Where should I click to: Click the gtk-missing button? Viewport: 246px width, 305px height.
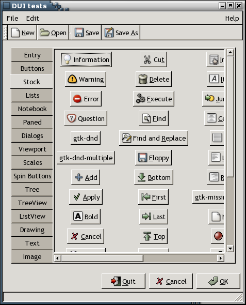pyautogui.click(x=208, y=197)
